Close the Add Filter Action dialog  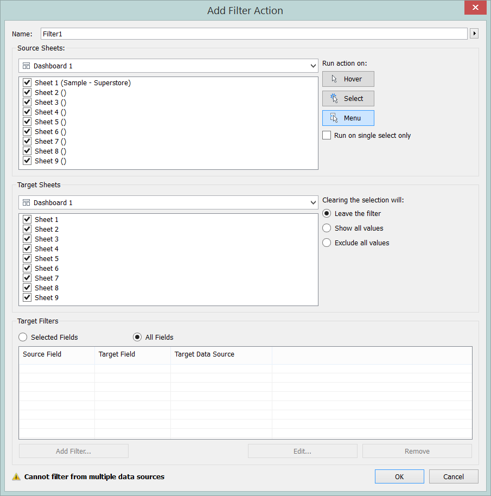(475, 8)
